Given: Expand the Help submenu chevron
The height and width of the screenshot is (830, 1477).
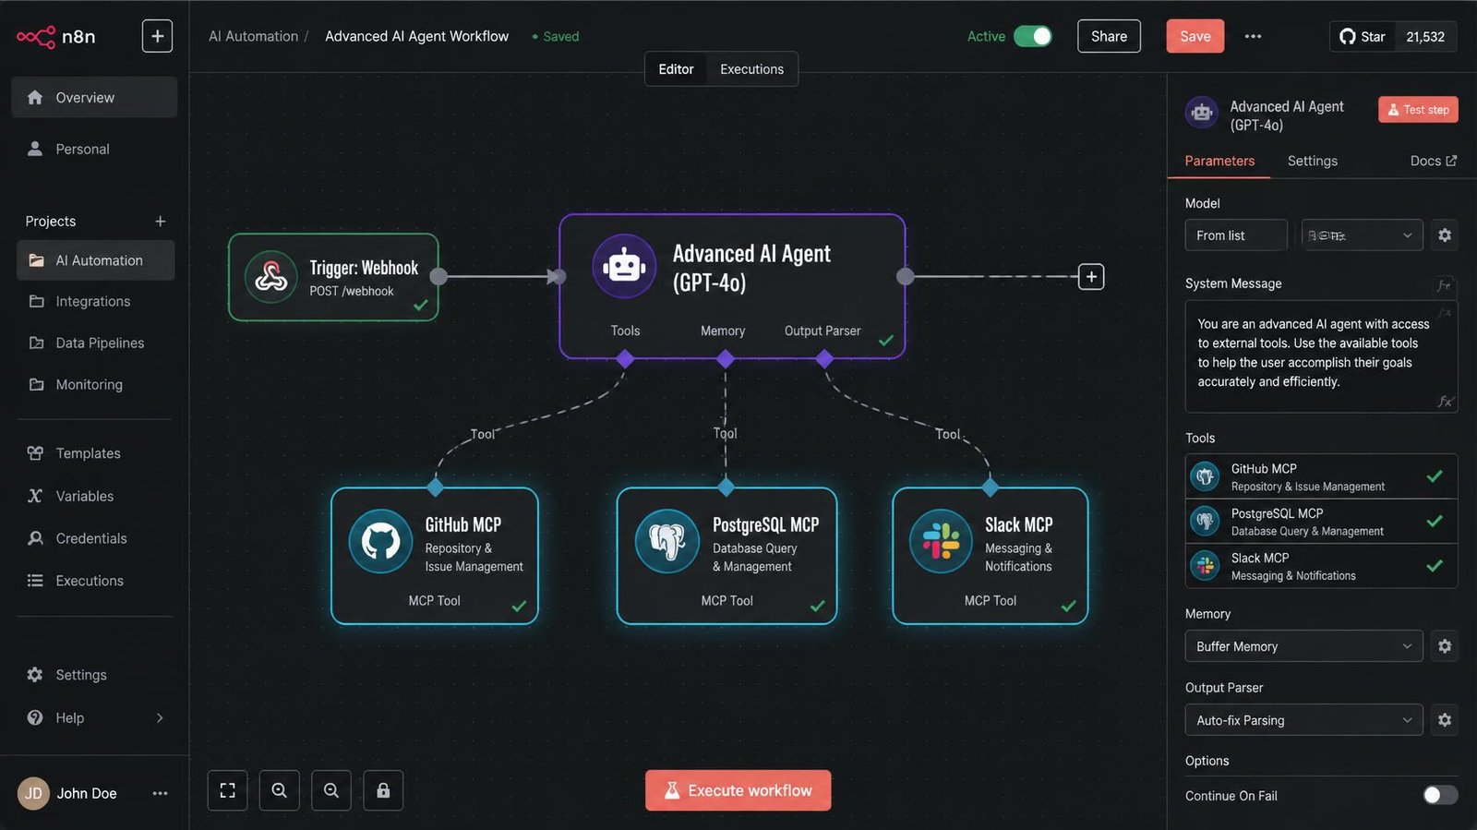Looking at the screenshot, I should click(160, 717).
